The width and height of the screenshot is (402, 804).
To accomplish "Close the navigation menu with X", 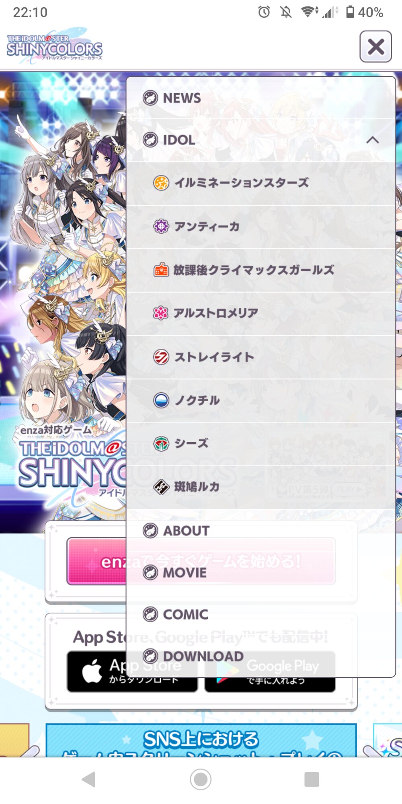I will (376, 47).
